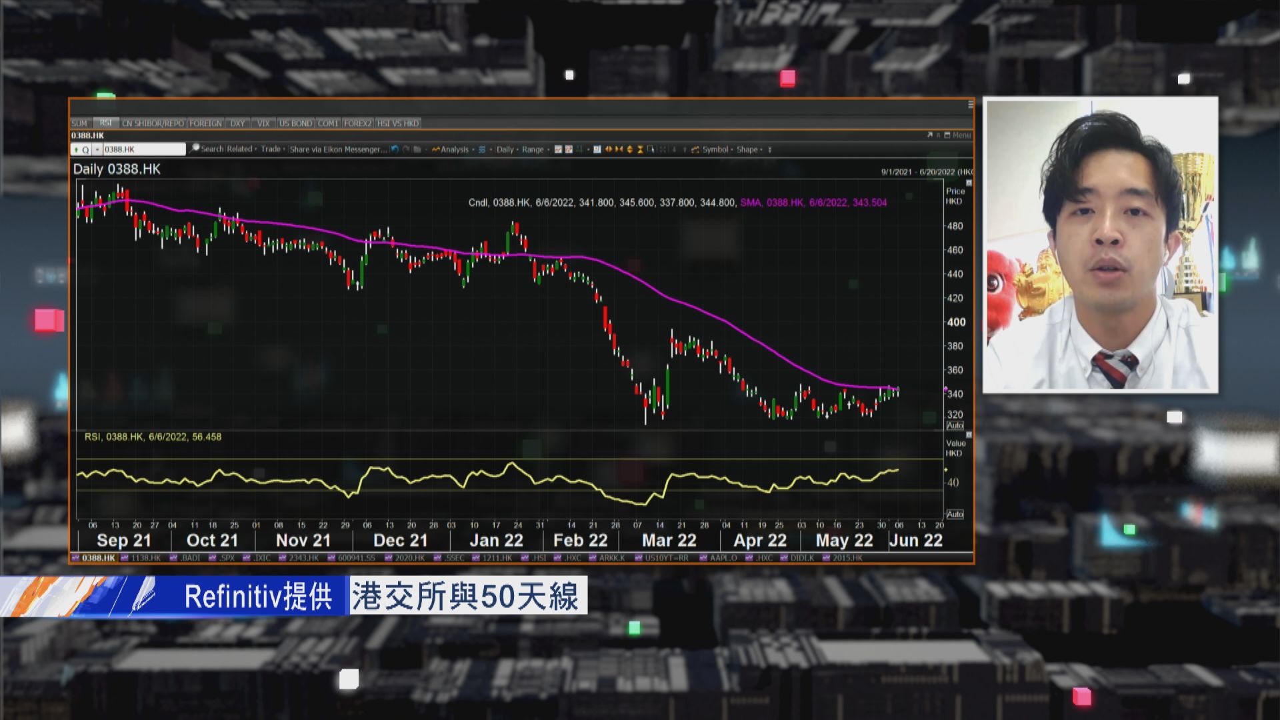Switch to the US BOND tab
1280x720 pixels.
coord(295,123)
